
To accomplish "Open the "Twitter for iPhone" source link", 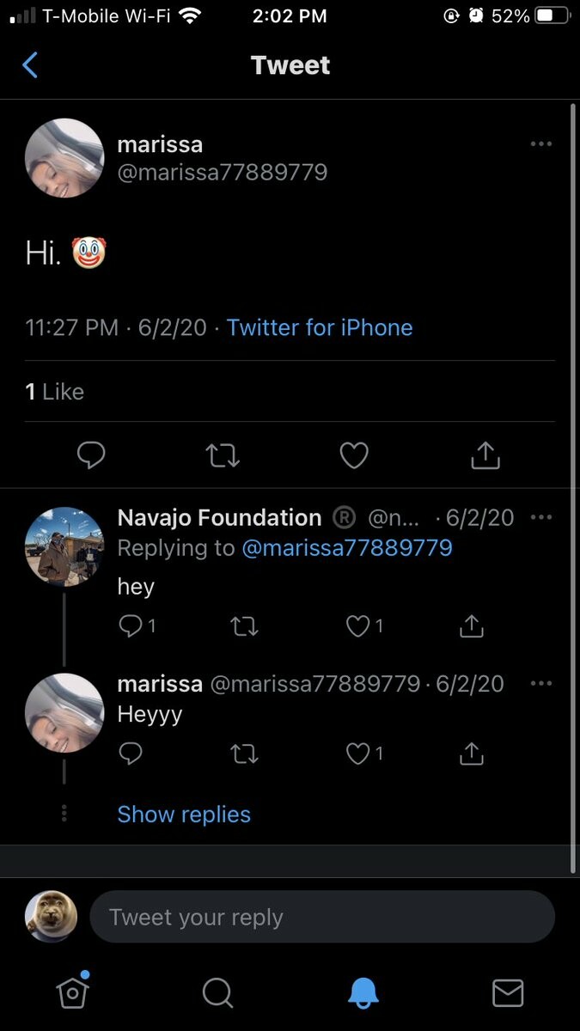I will tap(320, 327).
